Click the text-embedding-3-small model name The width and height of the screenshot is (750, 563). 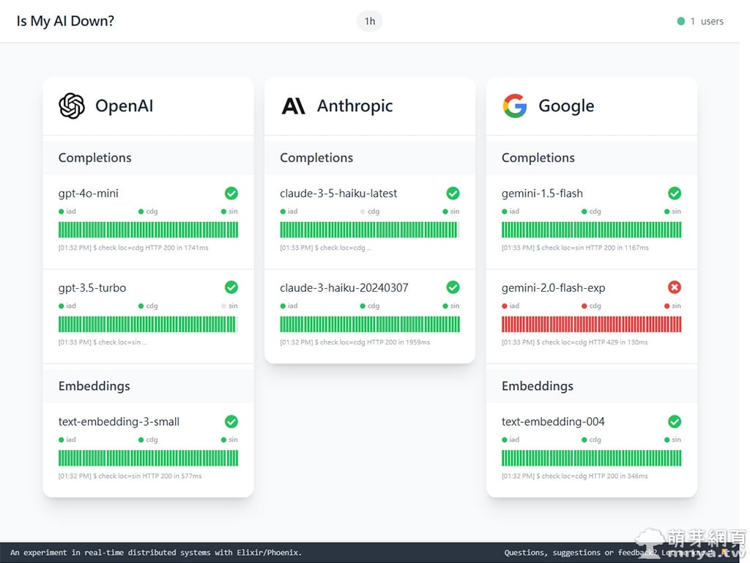tap(119, 422)
